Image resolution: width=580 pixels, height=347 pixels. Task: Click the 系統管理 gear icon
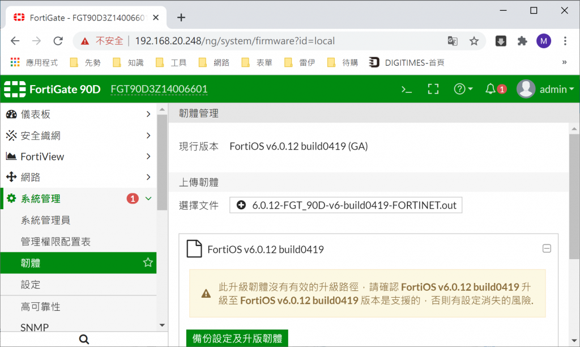pyautogui.click(x=11, y=198)
